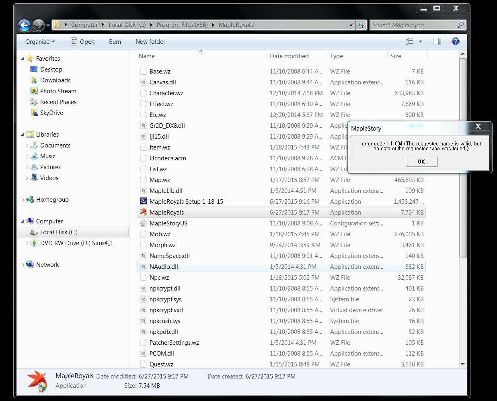The height and width of the screenshot is (401, 497).
Task: Click the Back navigation arrow
Action: (x=24, y=25)
